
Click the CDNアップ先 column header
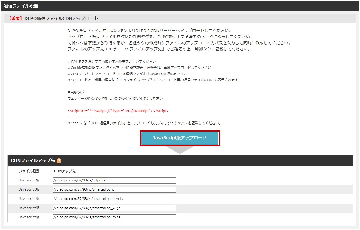coord(65,171)
